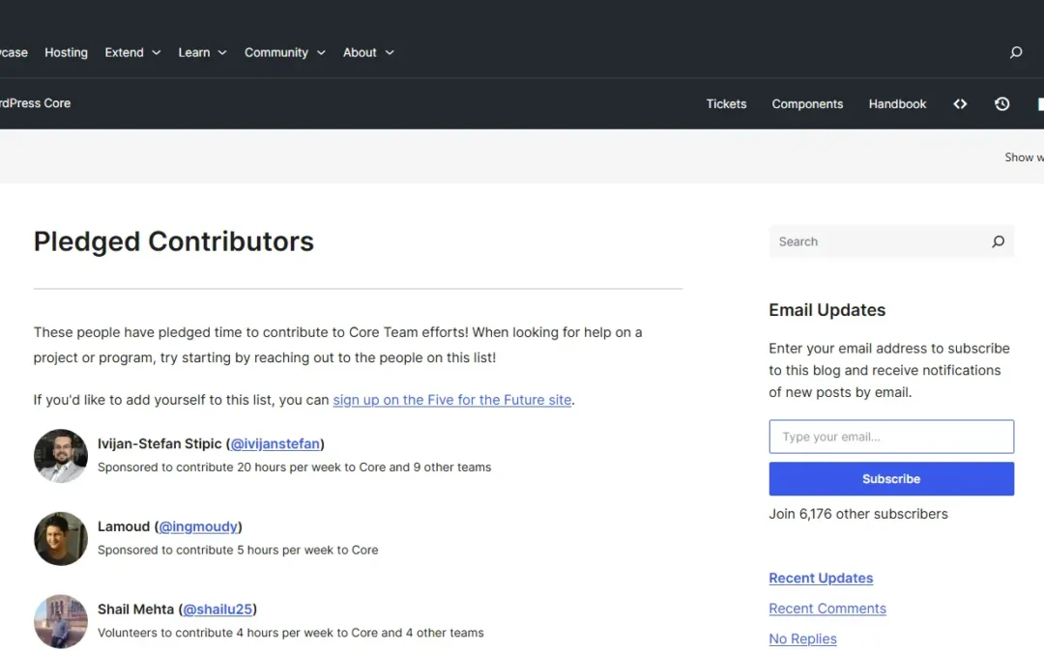
Task: Go to the Components page
Action: [807, 103]
